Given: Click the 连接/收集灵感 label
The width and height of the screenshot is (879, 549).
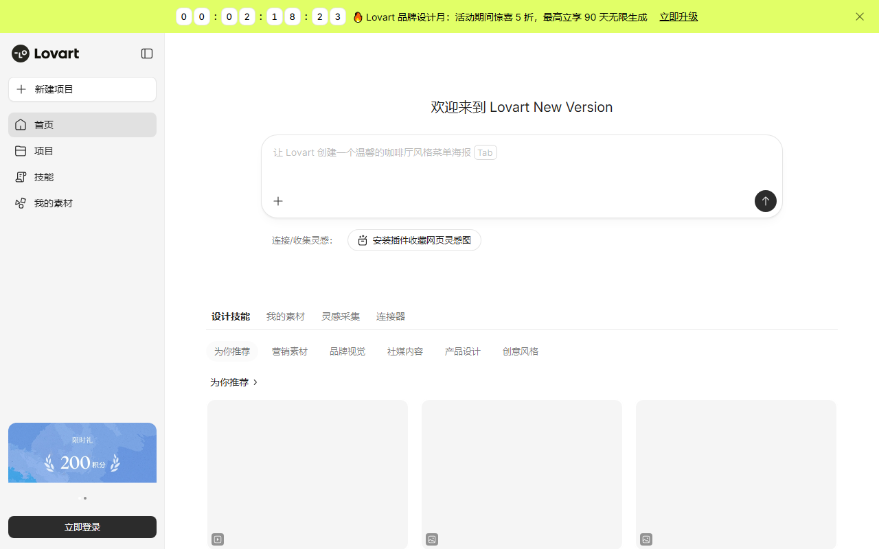Looking at the screenshot, I should [x=302, y=240].
